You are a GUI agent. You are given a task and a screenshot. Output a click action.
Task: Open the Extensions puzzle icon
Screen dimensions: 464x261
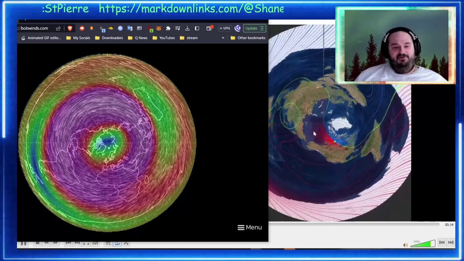[x=168, y=28]
